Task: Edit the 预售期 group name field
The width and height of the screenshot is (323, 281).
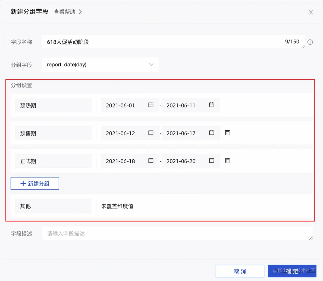Action: 53,133
